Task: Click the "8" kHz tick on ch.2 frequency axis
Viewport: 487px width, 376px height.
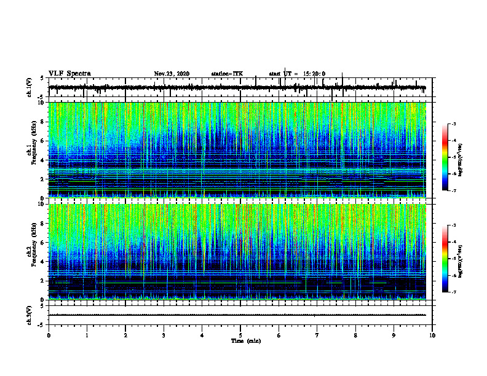Action: coord(43,224)
